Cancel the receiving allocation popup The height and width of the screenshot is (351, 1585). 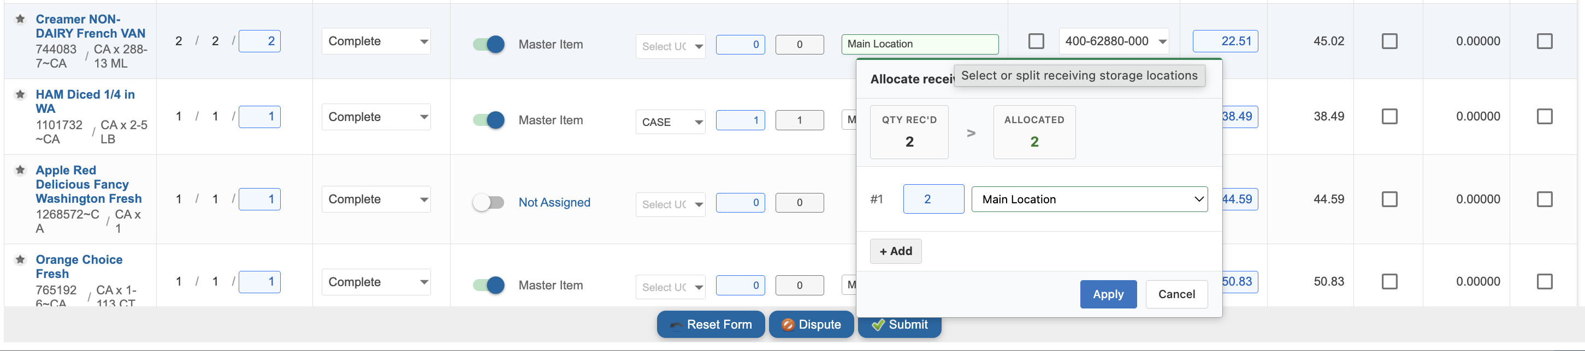point(1176,294)
